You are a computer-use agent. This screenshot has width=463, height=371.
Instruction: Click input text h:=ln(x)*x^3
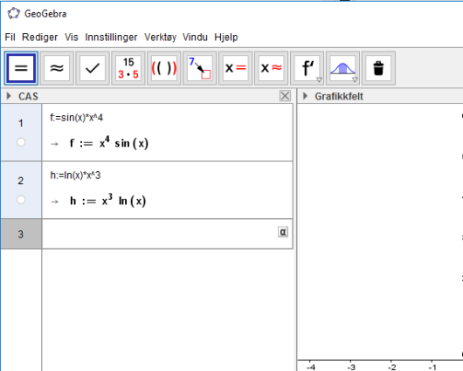(x=75, y=175)
